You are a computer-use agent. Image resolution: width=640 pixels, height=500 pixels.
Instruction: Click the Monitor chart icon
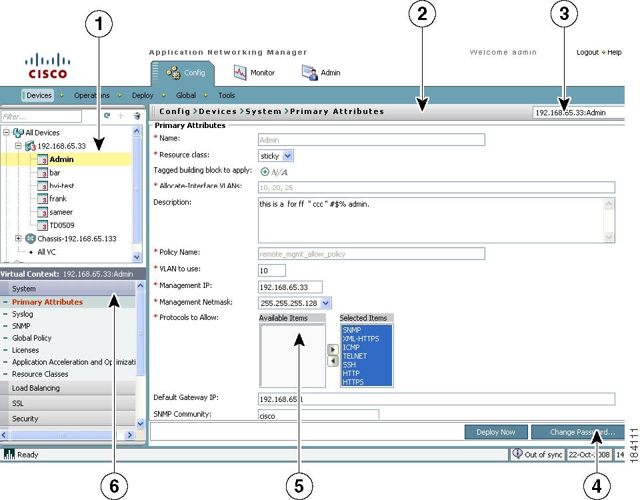(x=240, y=73)
